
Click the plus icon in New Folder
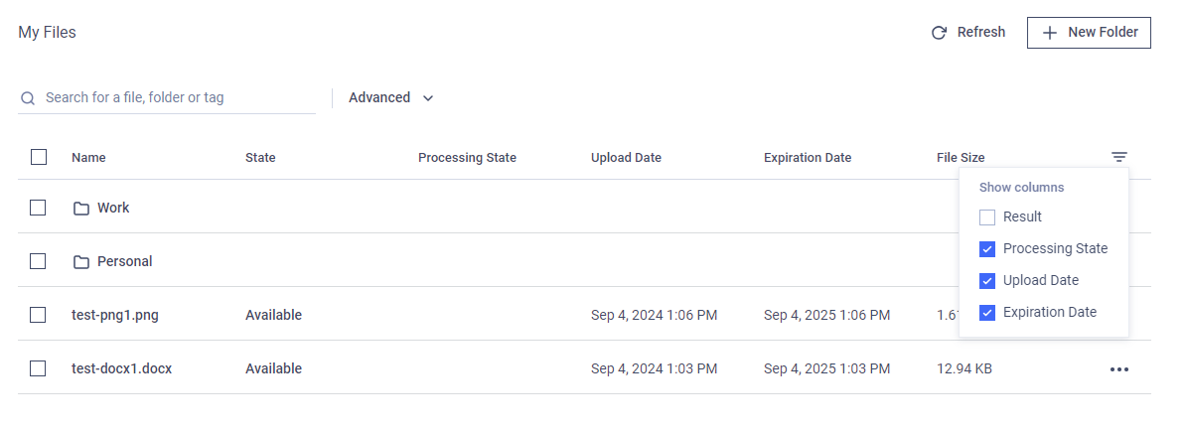(x=1049, y=33)
